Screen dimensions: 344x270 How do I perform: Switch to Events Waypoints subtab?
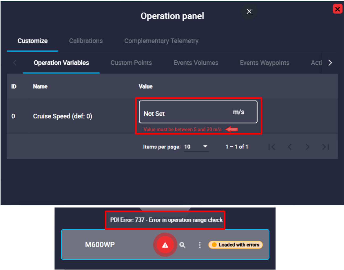click(x=265, y=63)
